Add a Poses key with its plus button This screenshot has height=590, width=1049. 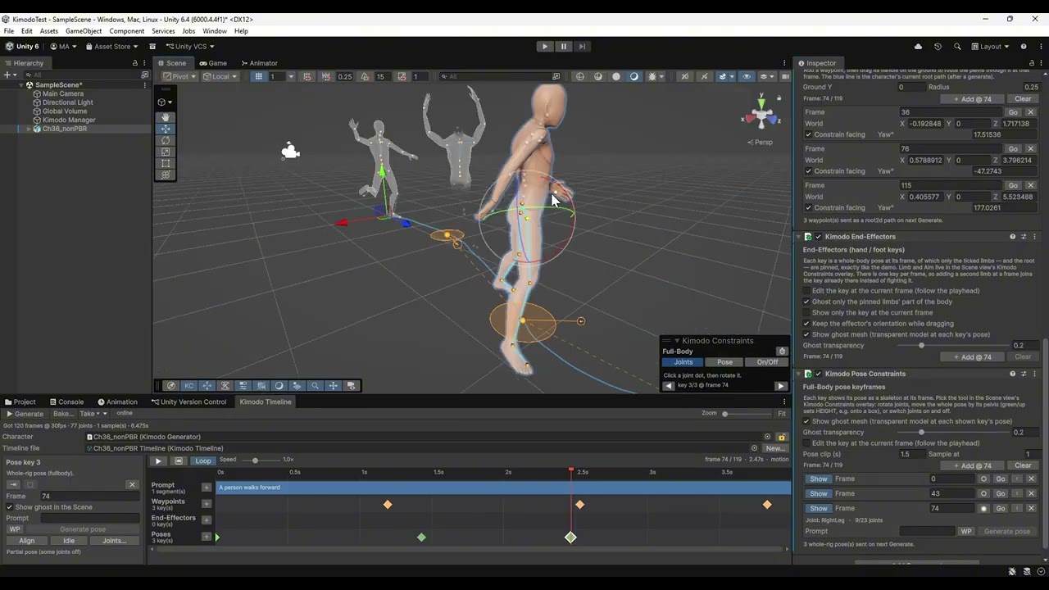click(x=207, y=537)
